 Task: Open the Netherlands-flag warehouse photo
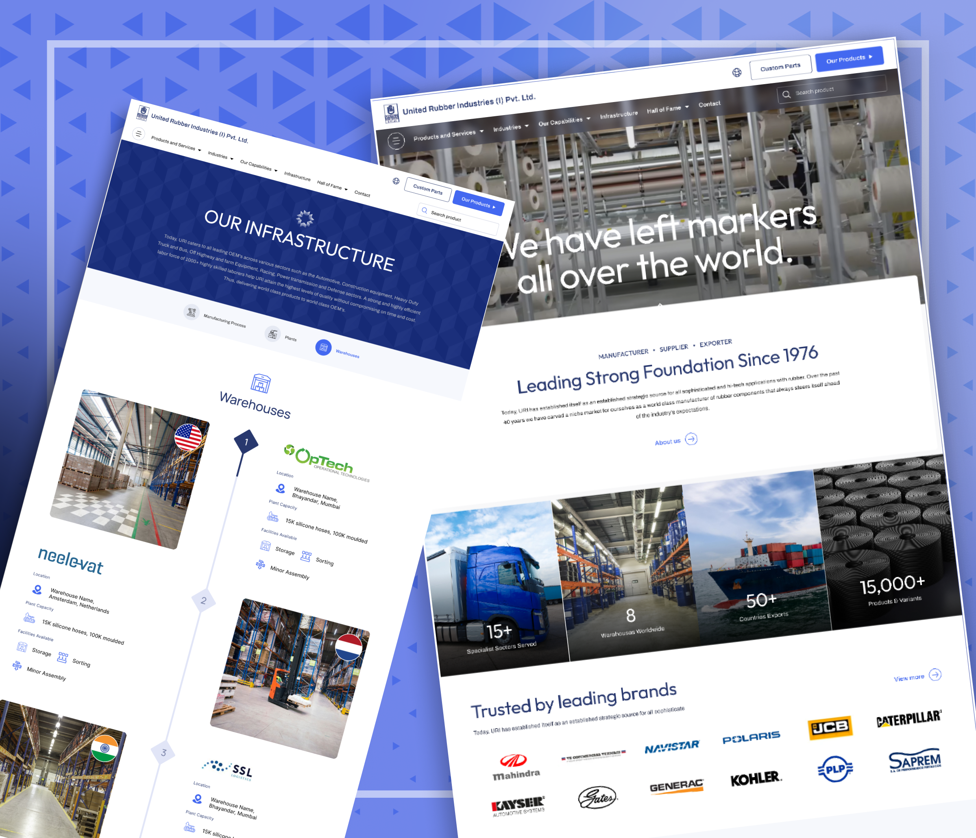click(290, 678)
